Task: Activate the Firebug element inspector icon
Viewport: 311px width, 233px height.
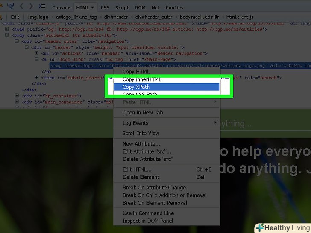Action: tap(11, 6)
